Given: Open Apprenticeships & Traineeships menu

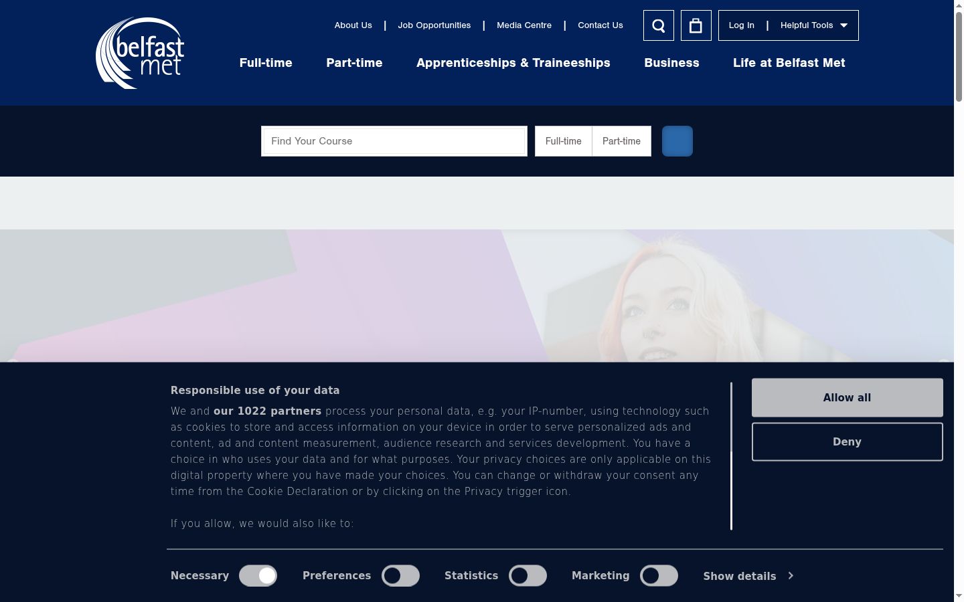Looking at the screenshot, I should pyautogui.click(x=513, y=63).
